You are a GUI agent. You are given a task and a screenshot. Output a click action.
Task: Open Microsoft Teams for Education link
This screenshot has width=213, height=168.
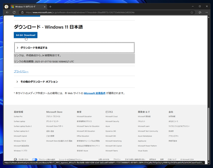(x=88, y=126)
